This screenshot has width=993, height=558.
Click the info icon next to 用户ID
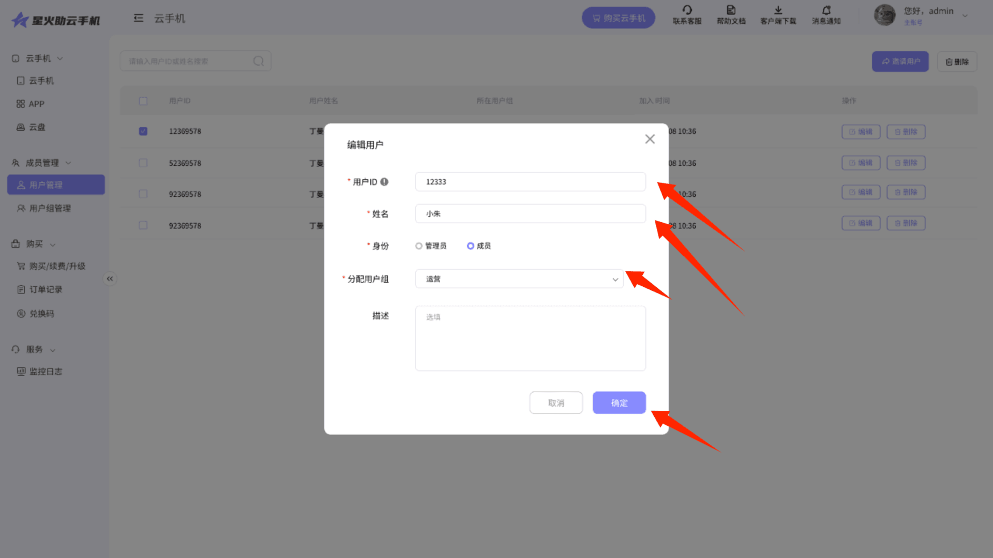(x=384, y=182)
